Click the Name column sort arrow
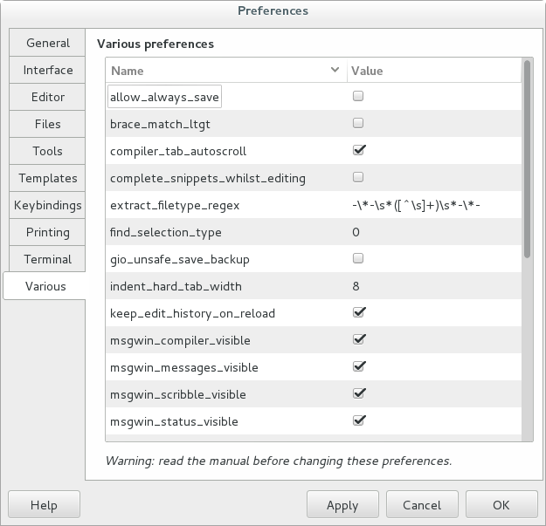 point(335,71)
